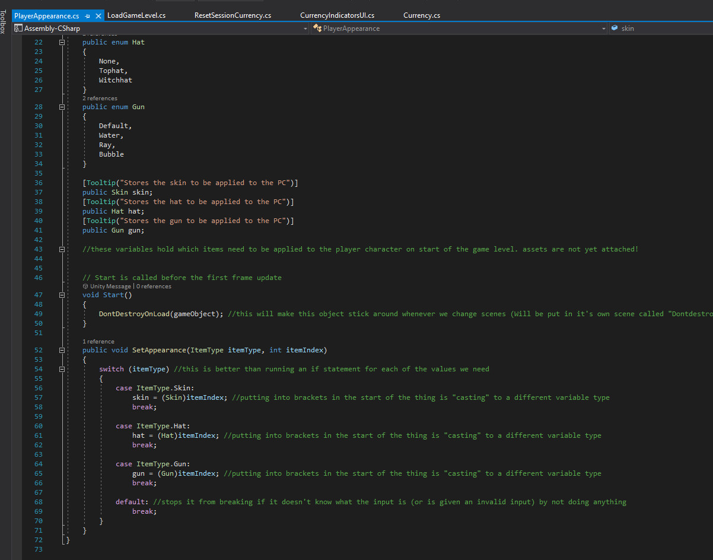This screenshot has height=560, width=713.
Task: Collapse the comment region at line 43
Action: tap(62, 249)
